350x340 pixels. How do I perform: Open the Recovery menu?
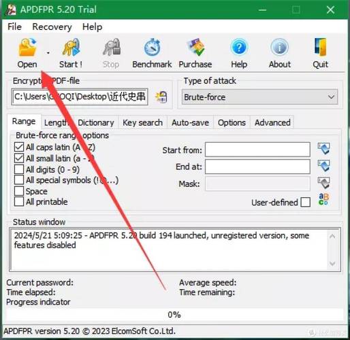point(52,27)
